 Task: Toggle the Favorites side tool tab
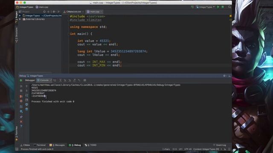17,133
